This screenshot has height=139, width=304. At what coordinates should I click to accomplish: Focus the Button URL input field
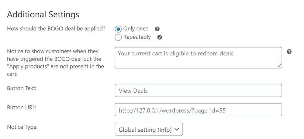tap(198, 110)
